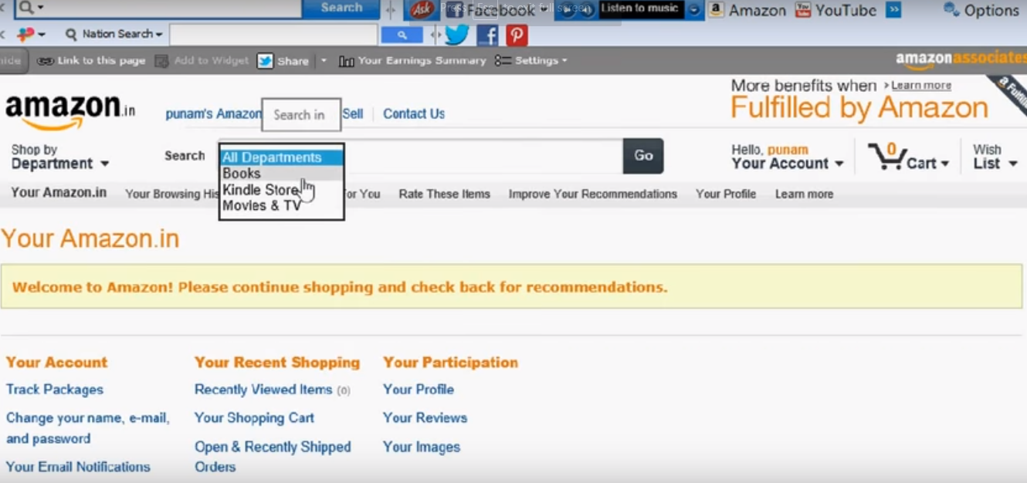Image resolution: width=1027 pixels, height=483 pixels.
Task: Open the Your Amazon.in tab
Action: pyautogui.click(x=59, y=193)
